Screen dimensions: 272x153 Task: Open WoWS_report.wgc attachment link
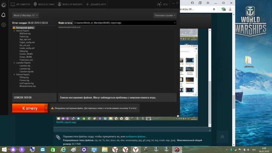point(66,122)
